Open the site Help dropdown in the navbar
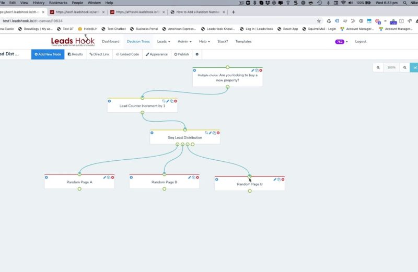 click(x=204, y=41)
